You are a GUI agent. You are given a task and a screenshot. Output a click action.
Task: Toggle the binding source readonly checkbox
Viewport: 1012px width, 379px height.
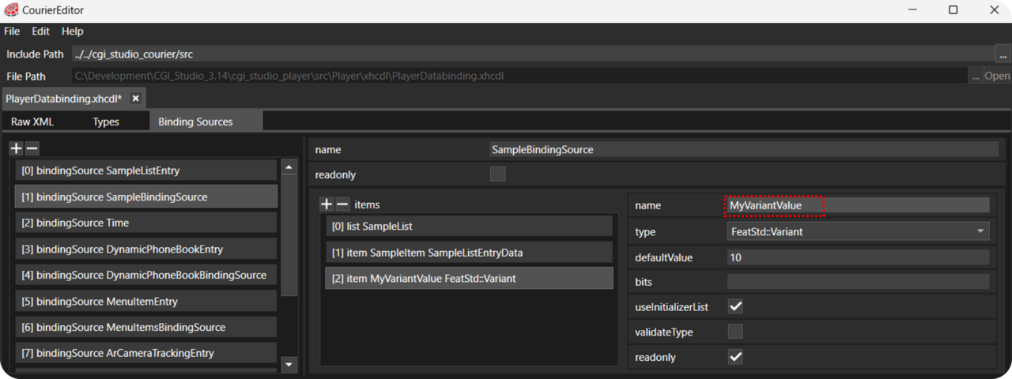(x=497, y=174)
